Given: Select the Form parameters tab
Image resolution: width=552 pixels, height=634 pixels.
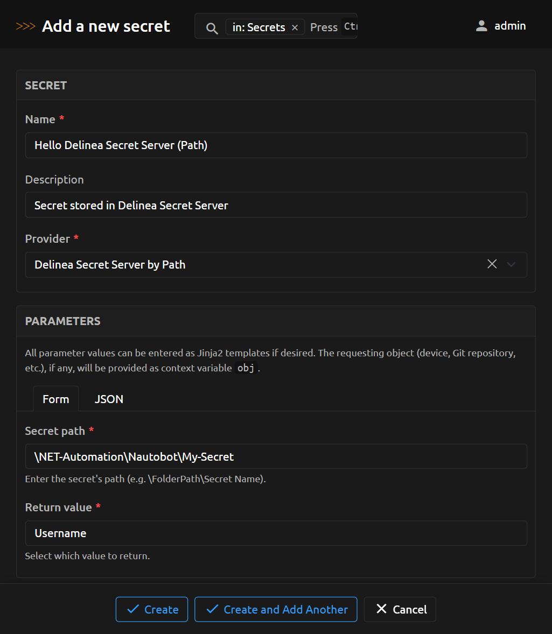Looking at the screenshot, I should 56,399.
